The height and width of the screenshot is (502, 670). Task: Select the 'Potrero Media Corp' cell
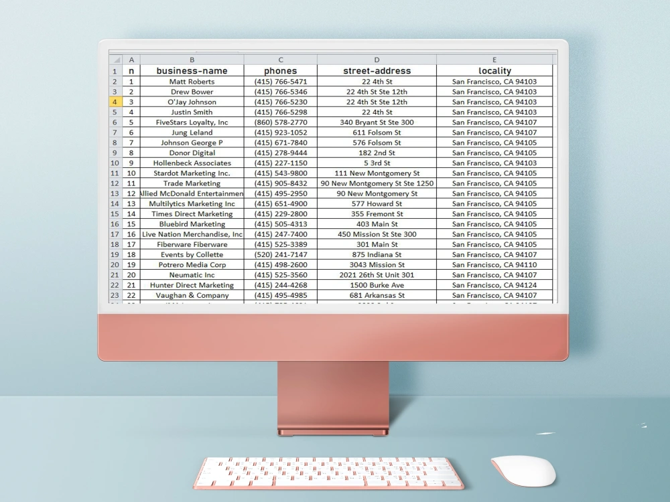(192, 265)
